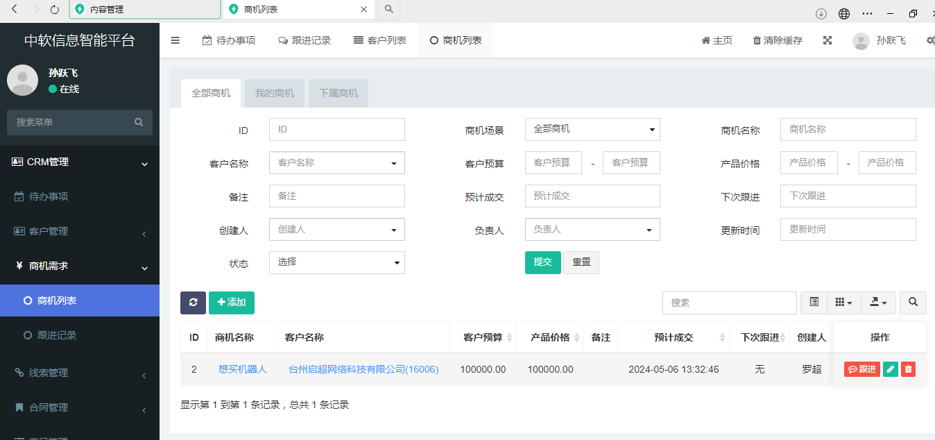Click the green edit pencil icon

[x=891, y=369]
